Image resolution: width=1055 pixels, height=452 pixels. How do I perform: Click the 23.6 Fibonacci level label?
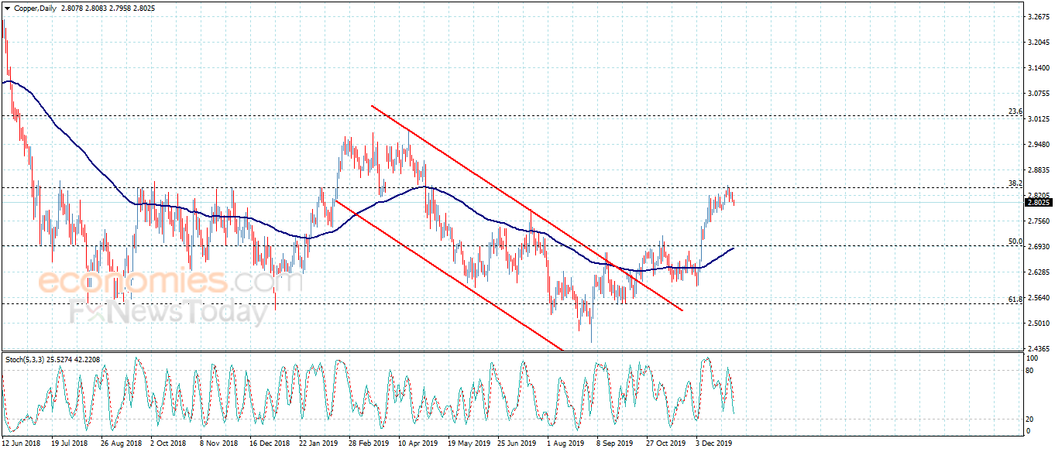pyautogui.click(x=1015, y=111)
